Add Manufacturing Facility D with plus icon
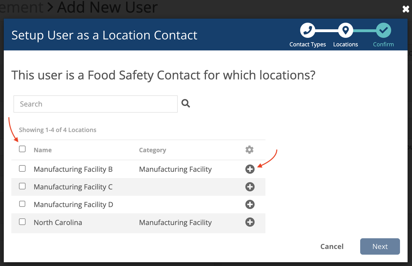 point(250,205)
